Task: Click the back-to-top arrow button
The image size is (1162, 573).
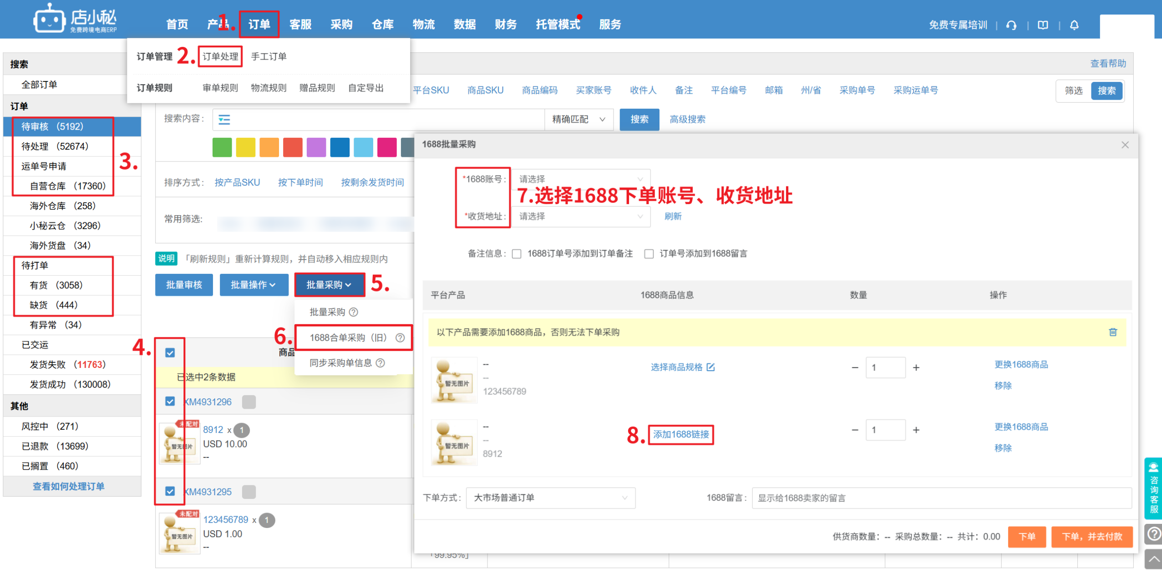Action: 1153,559
